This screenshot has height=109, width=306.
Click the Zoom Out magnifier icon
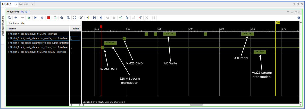click(x=68, y=18)
